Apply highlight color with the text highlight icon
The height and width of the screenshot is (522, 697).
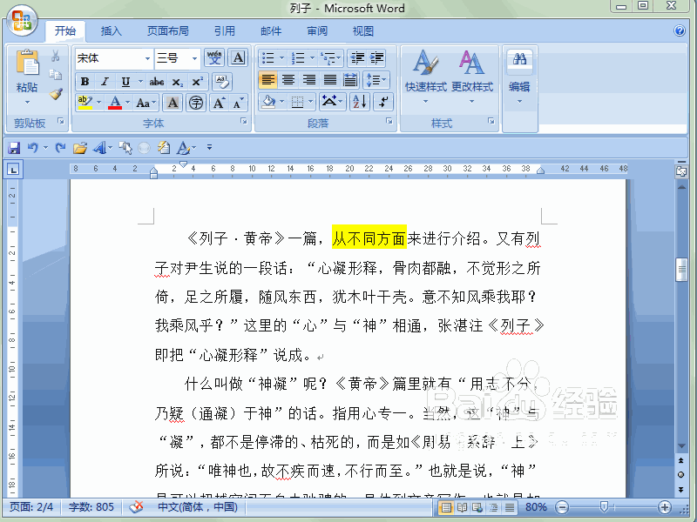(84, 102)
